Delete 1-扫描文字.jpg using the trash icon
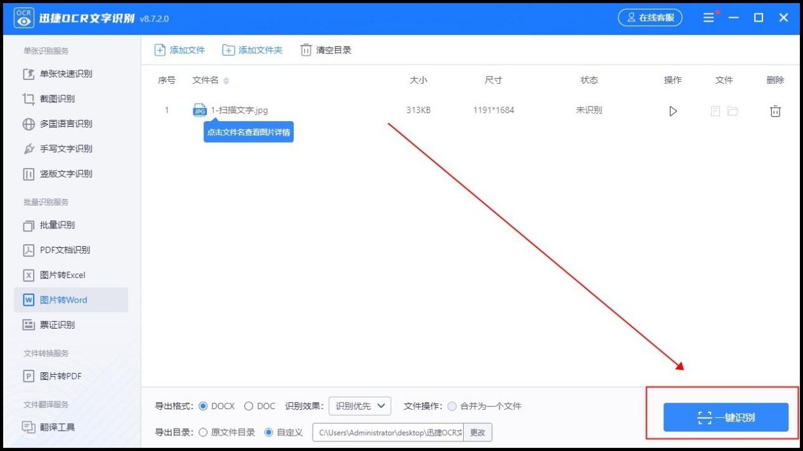The height and width of the screenshot is (451, 803). 775,110
